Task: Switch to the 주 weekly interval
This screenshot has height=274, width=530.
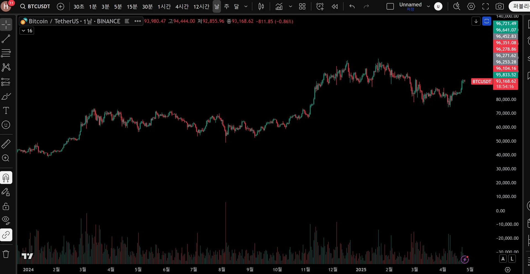Action: tap(227, 6)
